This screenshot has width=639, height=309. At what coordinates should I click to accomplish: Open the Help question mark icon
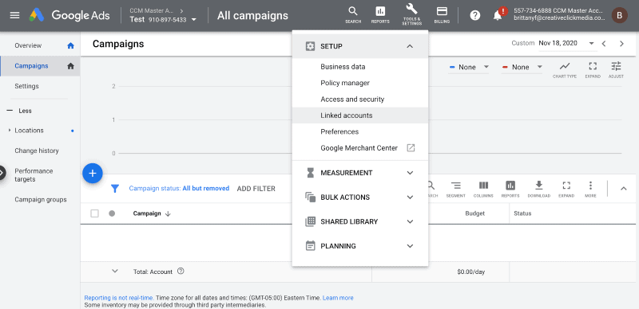click(x=474, y=15)
